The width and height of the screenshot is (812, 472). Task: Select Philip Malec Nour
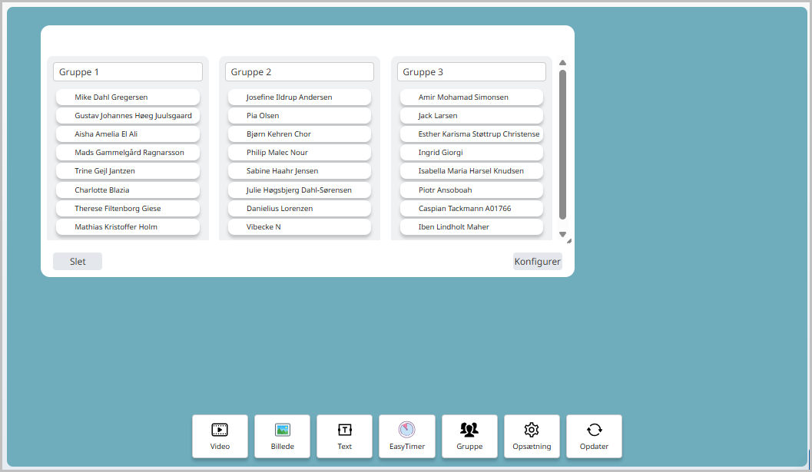point(300,153)
